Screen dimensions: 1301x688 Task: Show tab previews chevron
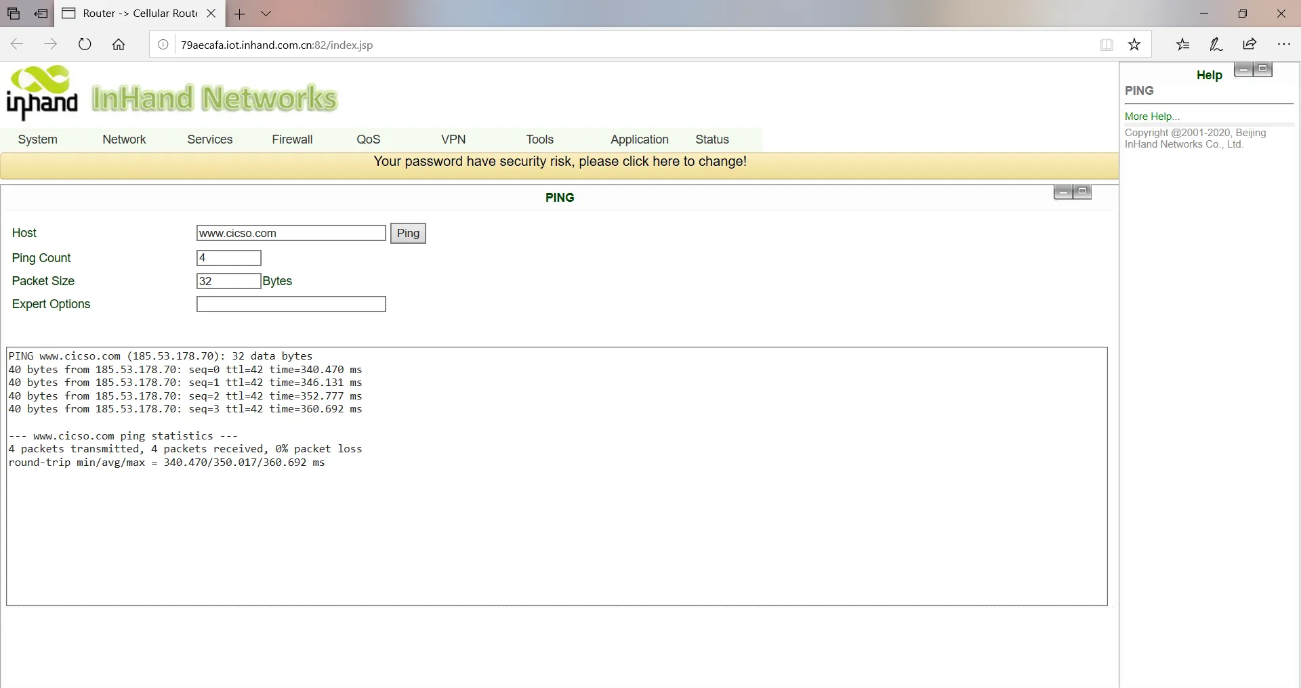tap(266, 14)
